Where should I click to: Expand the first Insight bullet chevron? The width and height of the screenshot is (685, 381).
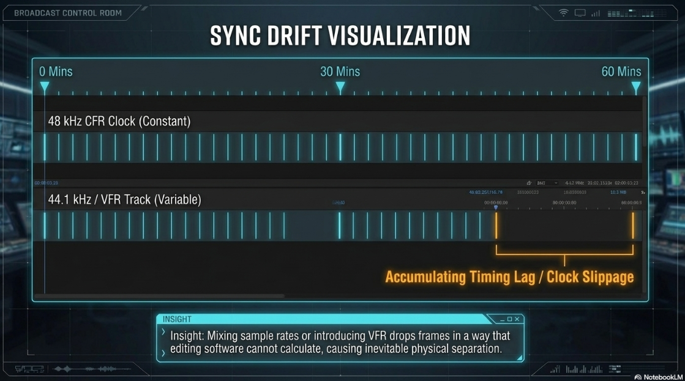[x=163, y=332]
